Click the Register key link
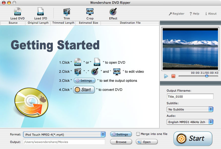221x149 pixels. (176, 14)
